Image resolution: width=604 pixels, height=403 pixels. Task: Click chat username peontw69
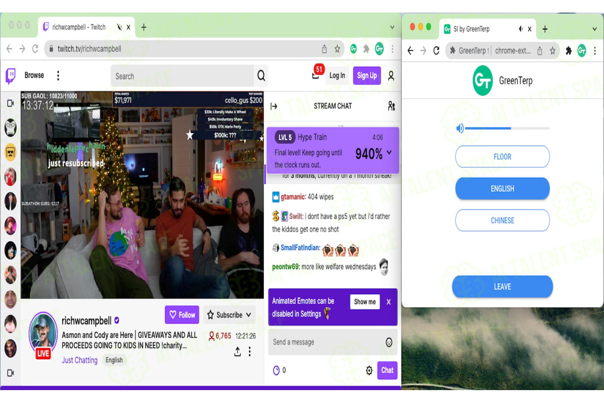[285, 267]
